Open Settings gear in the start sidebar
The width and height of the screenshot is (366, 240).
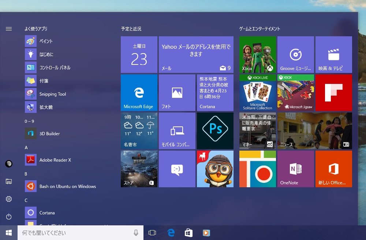(9, 199)
